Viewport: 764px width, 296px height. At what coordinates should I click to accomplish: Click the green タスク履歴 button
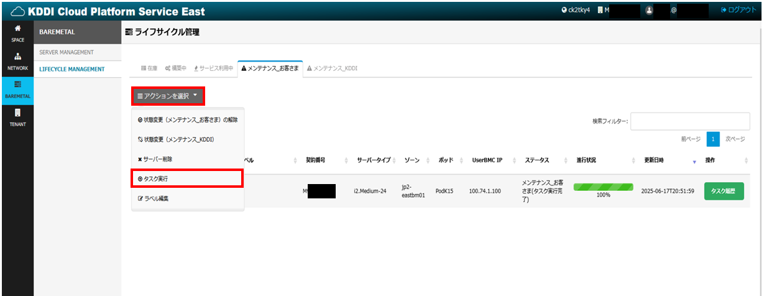[x=724, y=191]
